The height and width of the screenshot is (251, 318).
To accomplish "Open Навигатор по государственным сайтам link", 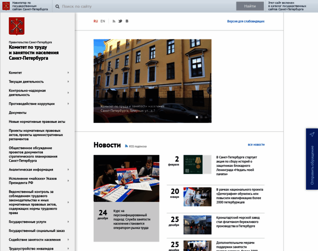I will 30,6.
